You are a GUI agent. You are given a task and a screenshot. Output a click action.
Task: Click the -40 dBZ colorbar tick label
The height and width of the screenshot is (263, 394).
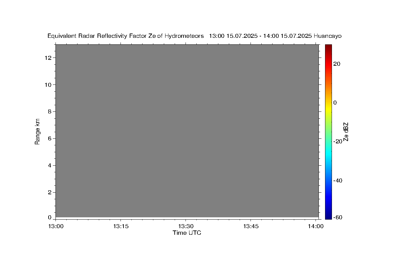pos(338,180)
